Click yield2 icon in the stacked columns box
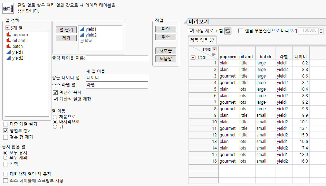This screenshot has height=186, width=326. click(82, 35)
